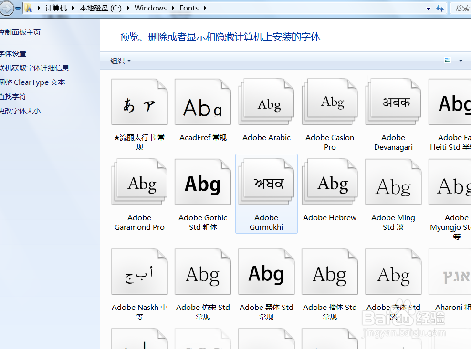Click the Adobe 黑体 Std 常规 name label

(266, 312)
